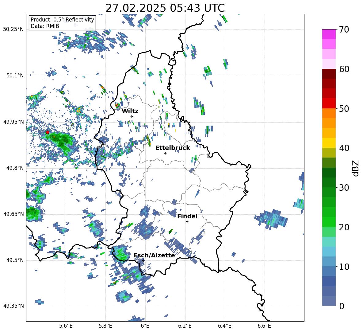Image resolution: width=363 pixels, height=332 pixels.
Task: Click the colorbar tick value 60
Action: (x=344, y=69)
